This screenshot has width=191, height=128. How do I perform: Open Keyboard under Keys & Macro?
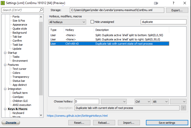pos(18,113)
